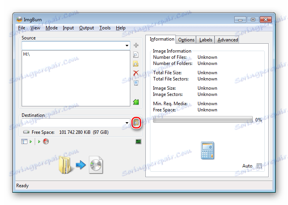Viewport: 288px width, 205px height.
Task: Click the red X remove source icon
Action: click(136, 73)
